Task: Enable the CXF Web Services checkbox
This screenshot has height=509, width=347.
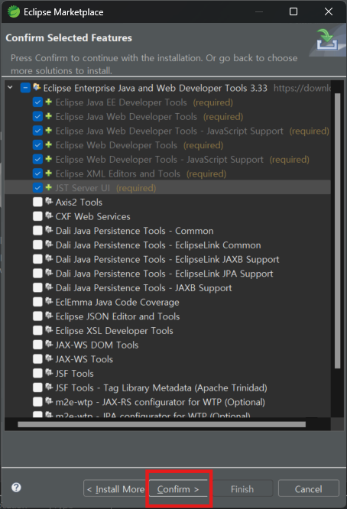Action: click(37, 216)
